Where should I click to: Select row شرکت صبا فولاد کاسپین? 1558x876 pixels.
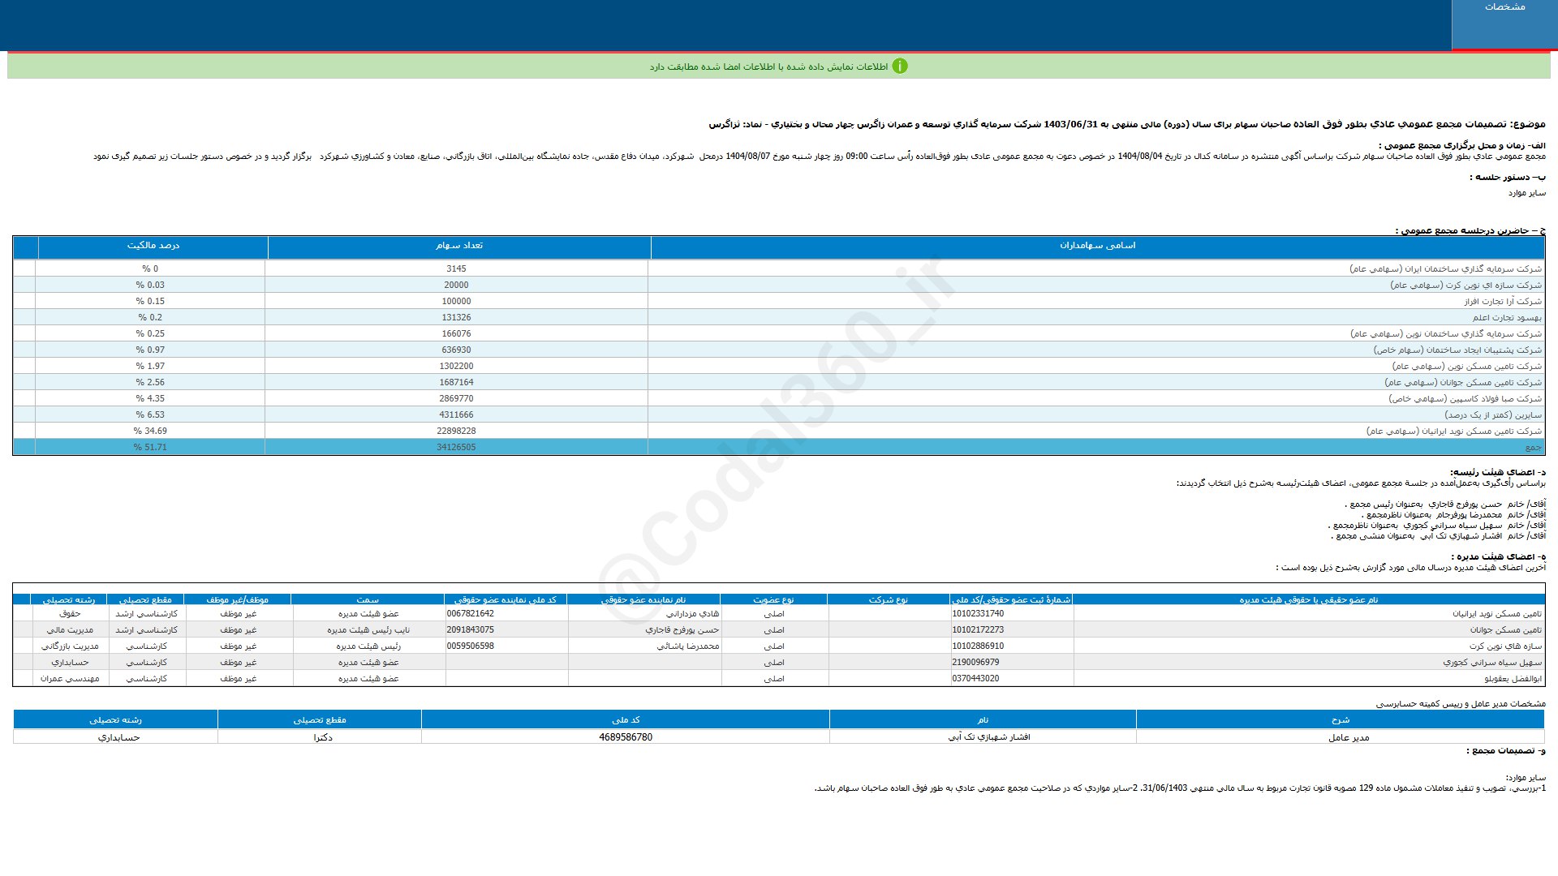coord(1464,399)
